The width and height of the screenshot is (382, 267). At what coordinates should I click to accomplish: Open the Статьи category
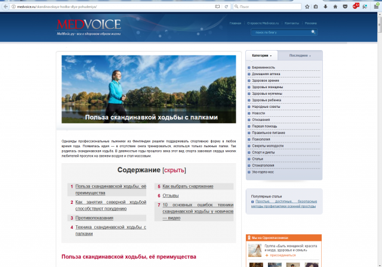click(257, 159)
